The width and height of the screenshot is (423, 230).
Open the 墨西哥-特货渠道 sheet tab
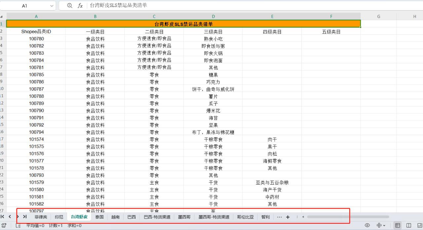pos(214,217)
